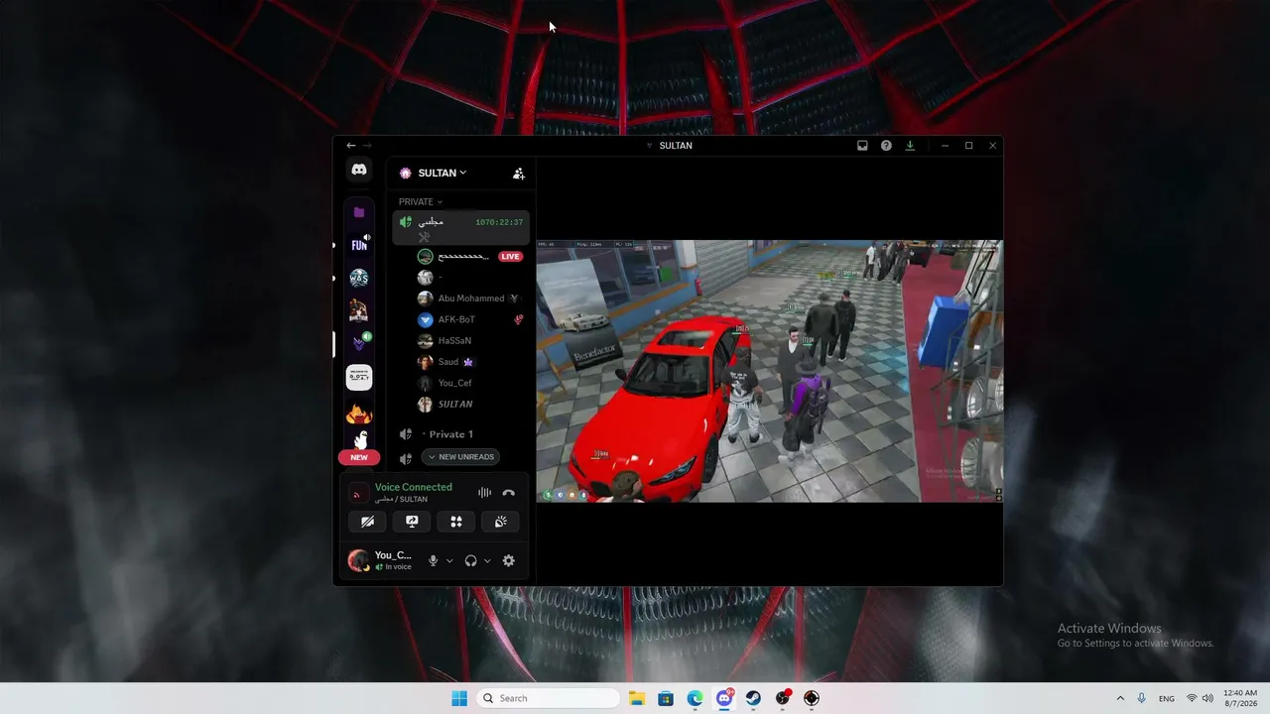Open your own profile panel avatar

click(358, 560)
